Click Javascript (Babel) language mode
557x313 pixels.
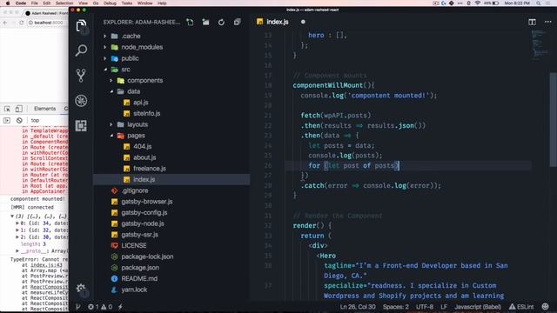tap(478, 307)
